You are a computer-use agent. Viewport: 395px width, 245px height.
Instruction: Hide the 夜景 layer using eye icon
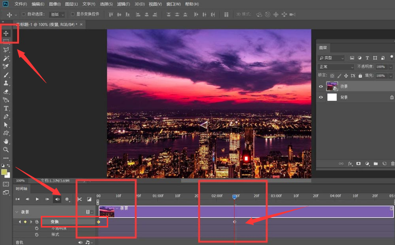pyautogui.click(x=321, y=87)
